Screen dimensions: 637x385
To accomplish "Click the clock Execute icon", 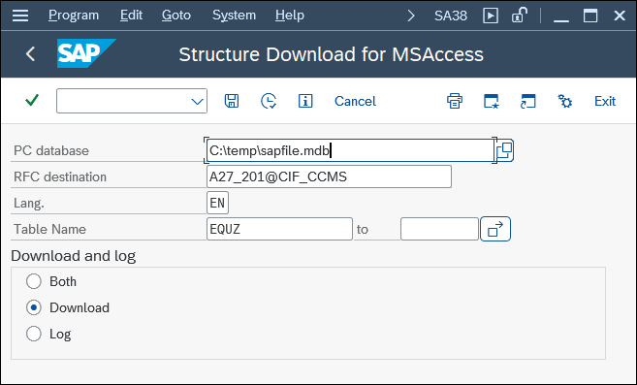I will coord(269,101).
